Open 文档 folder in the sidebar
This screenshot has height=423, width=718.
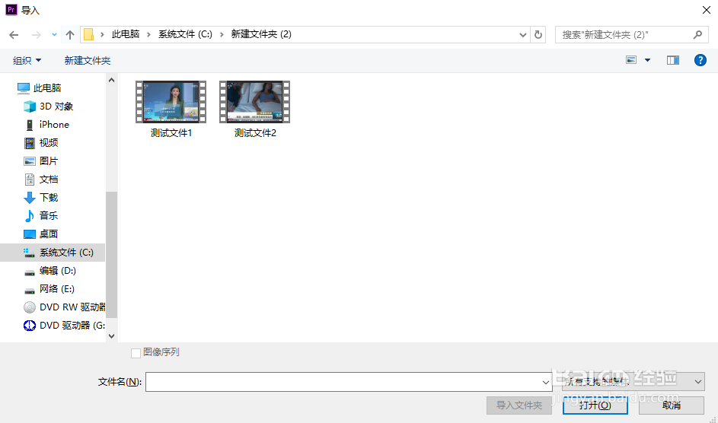41,180
